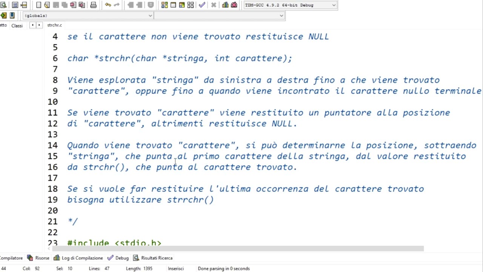The width and height of the screenshot is (483, 272).
Task: Open the Risultati Ricerca tab
Action: [153, 258]
